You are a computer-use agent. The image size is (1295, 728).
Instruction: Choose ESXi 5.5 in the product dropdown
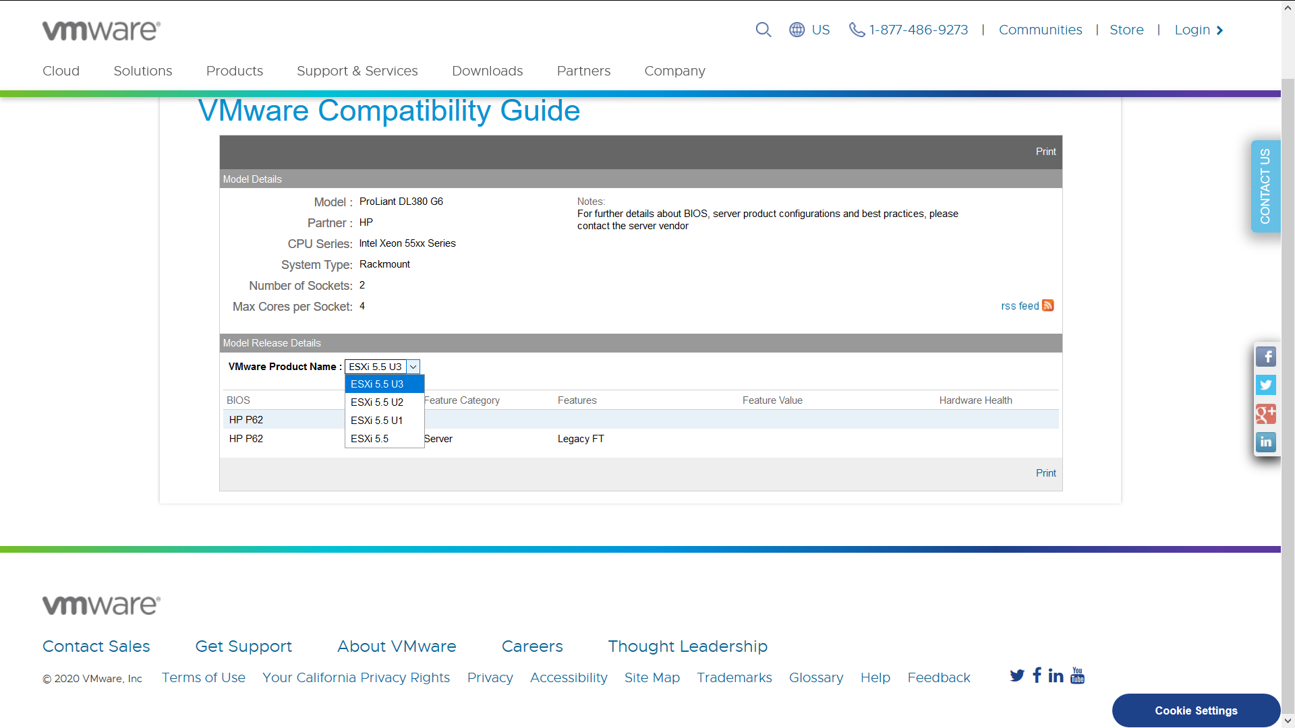click(x=370, y=438)
